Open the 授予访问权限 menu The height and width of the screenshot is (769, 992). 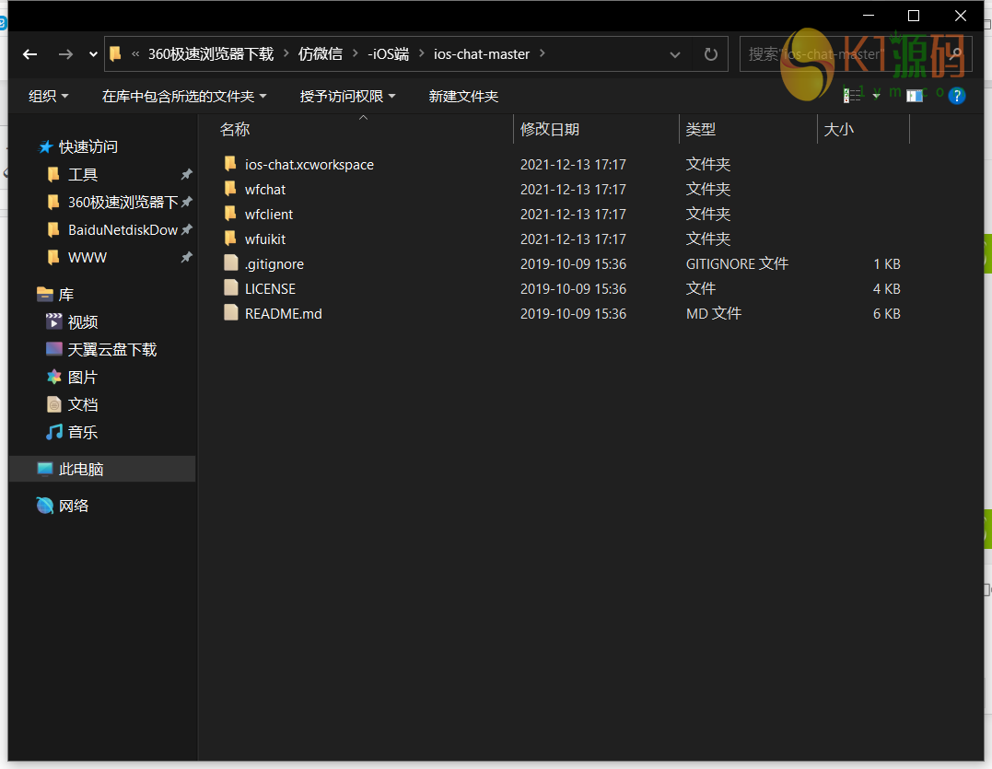tap(347, 96)
